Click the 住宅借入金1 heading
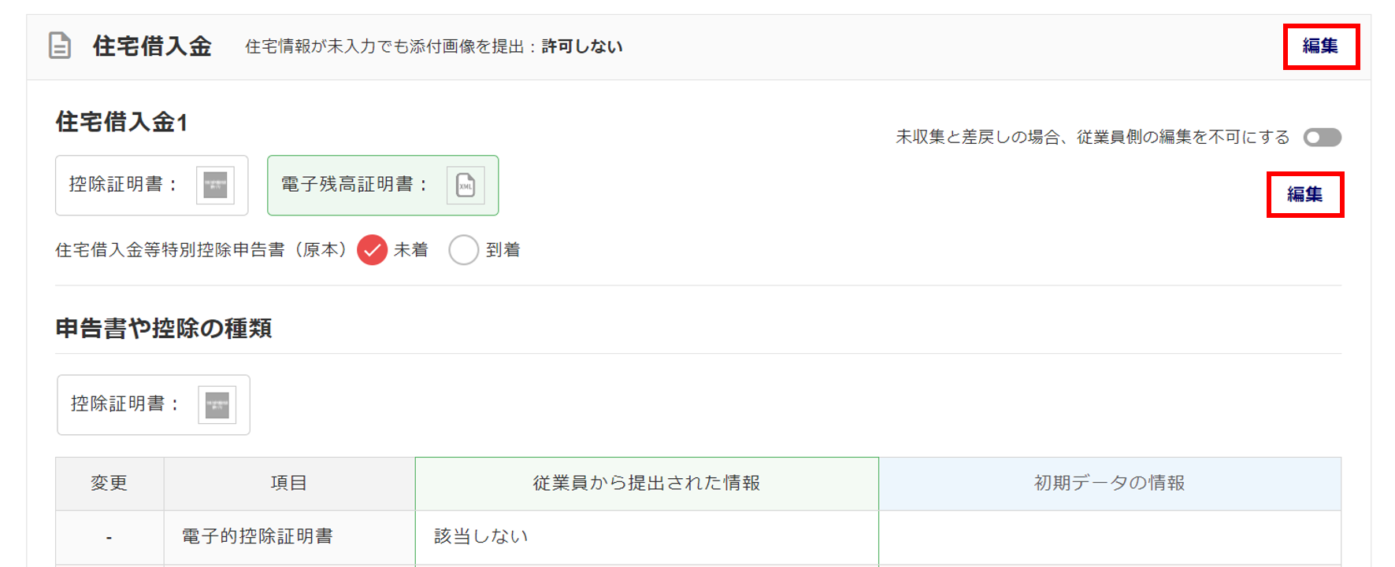 (121, 123)
